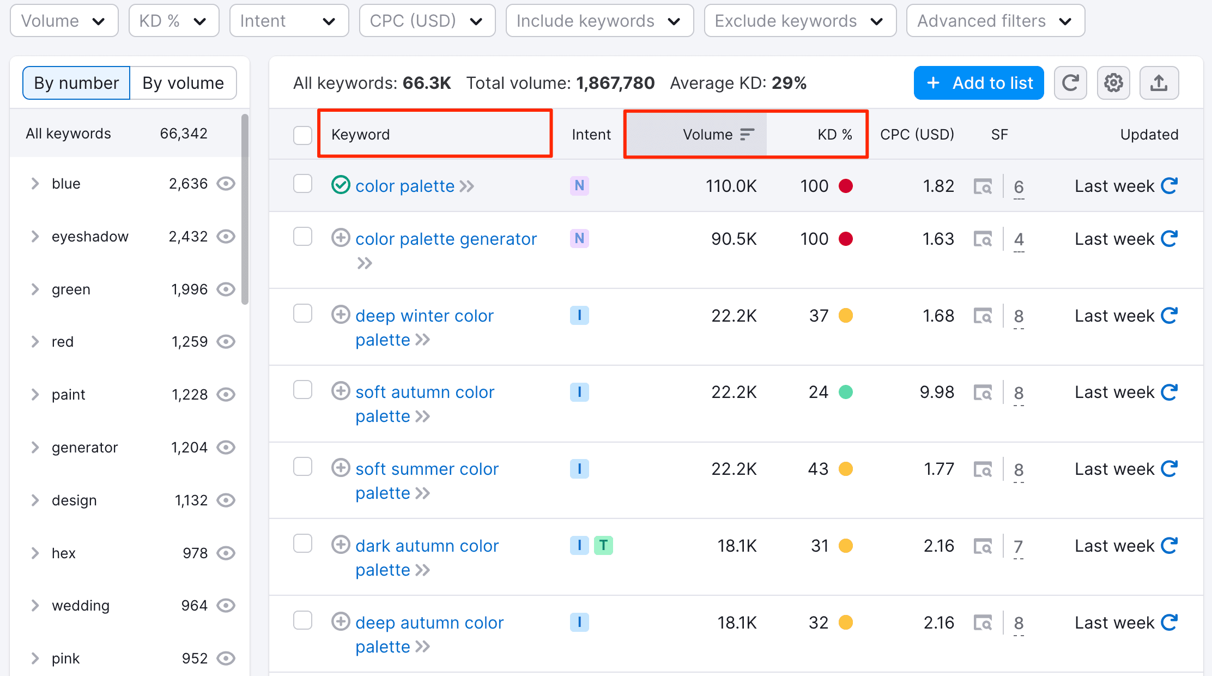Open SERP preview for color palette
Screen dimensions: 1212x676
pos(983,186)
